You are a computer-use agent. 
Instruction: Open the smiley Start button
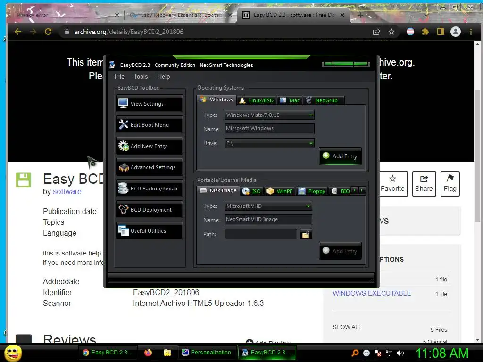13,353
